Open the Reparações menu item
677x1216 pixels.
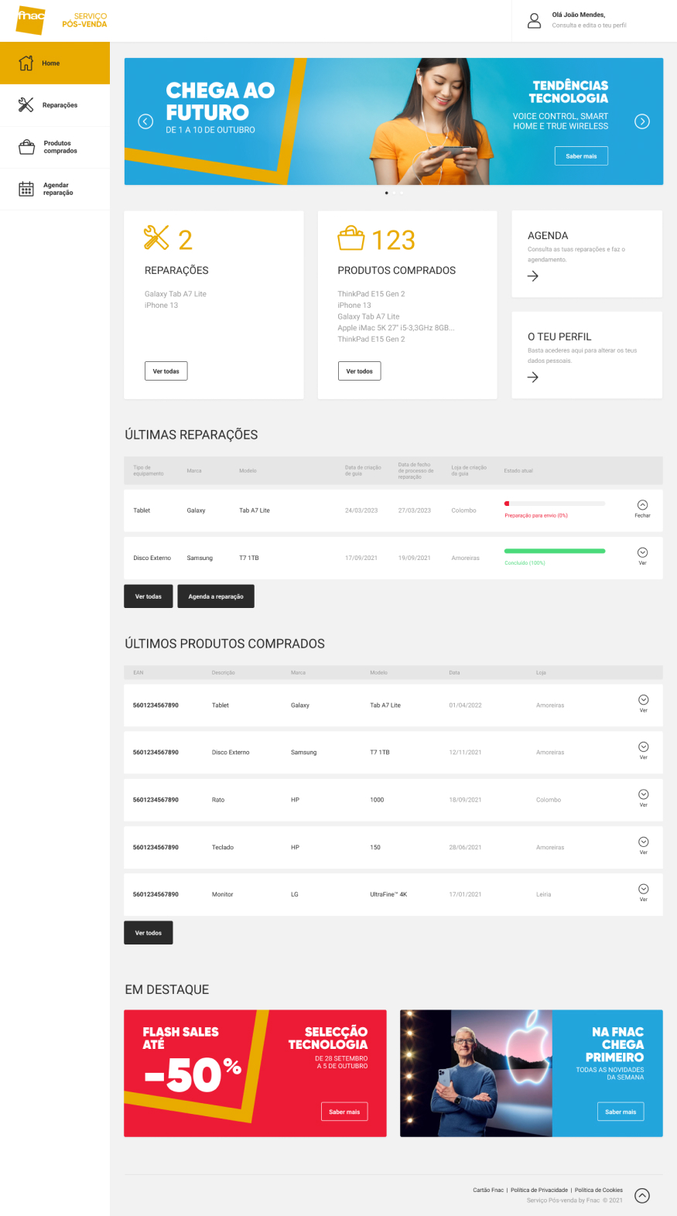click(x=55, y=105)
